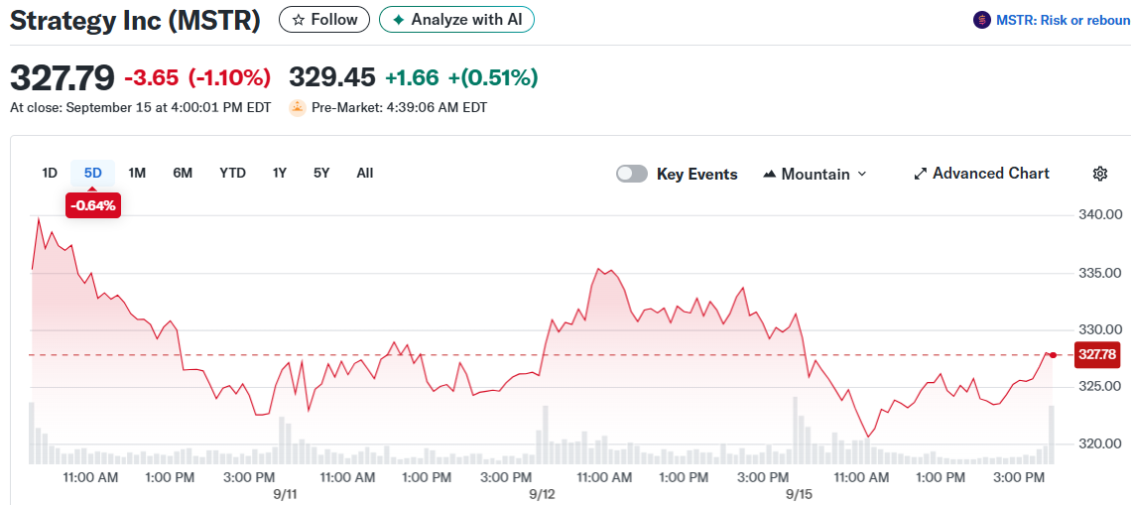
Task: Click the MSTR round purple logo icon
Action: click(x=982, y=20)
